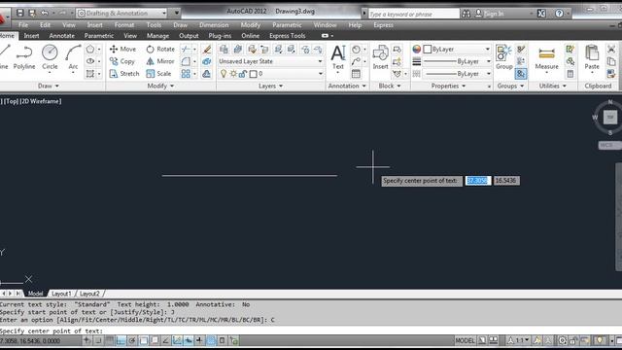Click the Insert block tool
This screenshot has height=350, width=622.
380,57
